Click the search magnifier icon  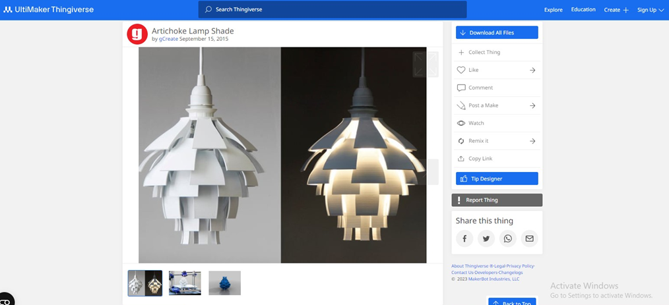click(x=208, y=9)
